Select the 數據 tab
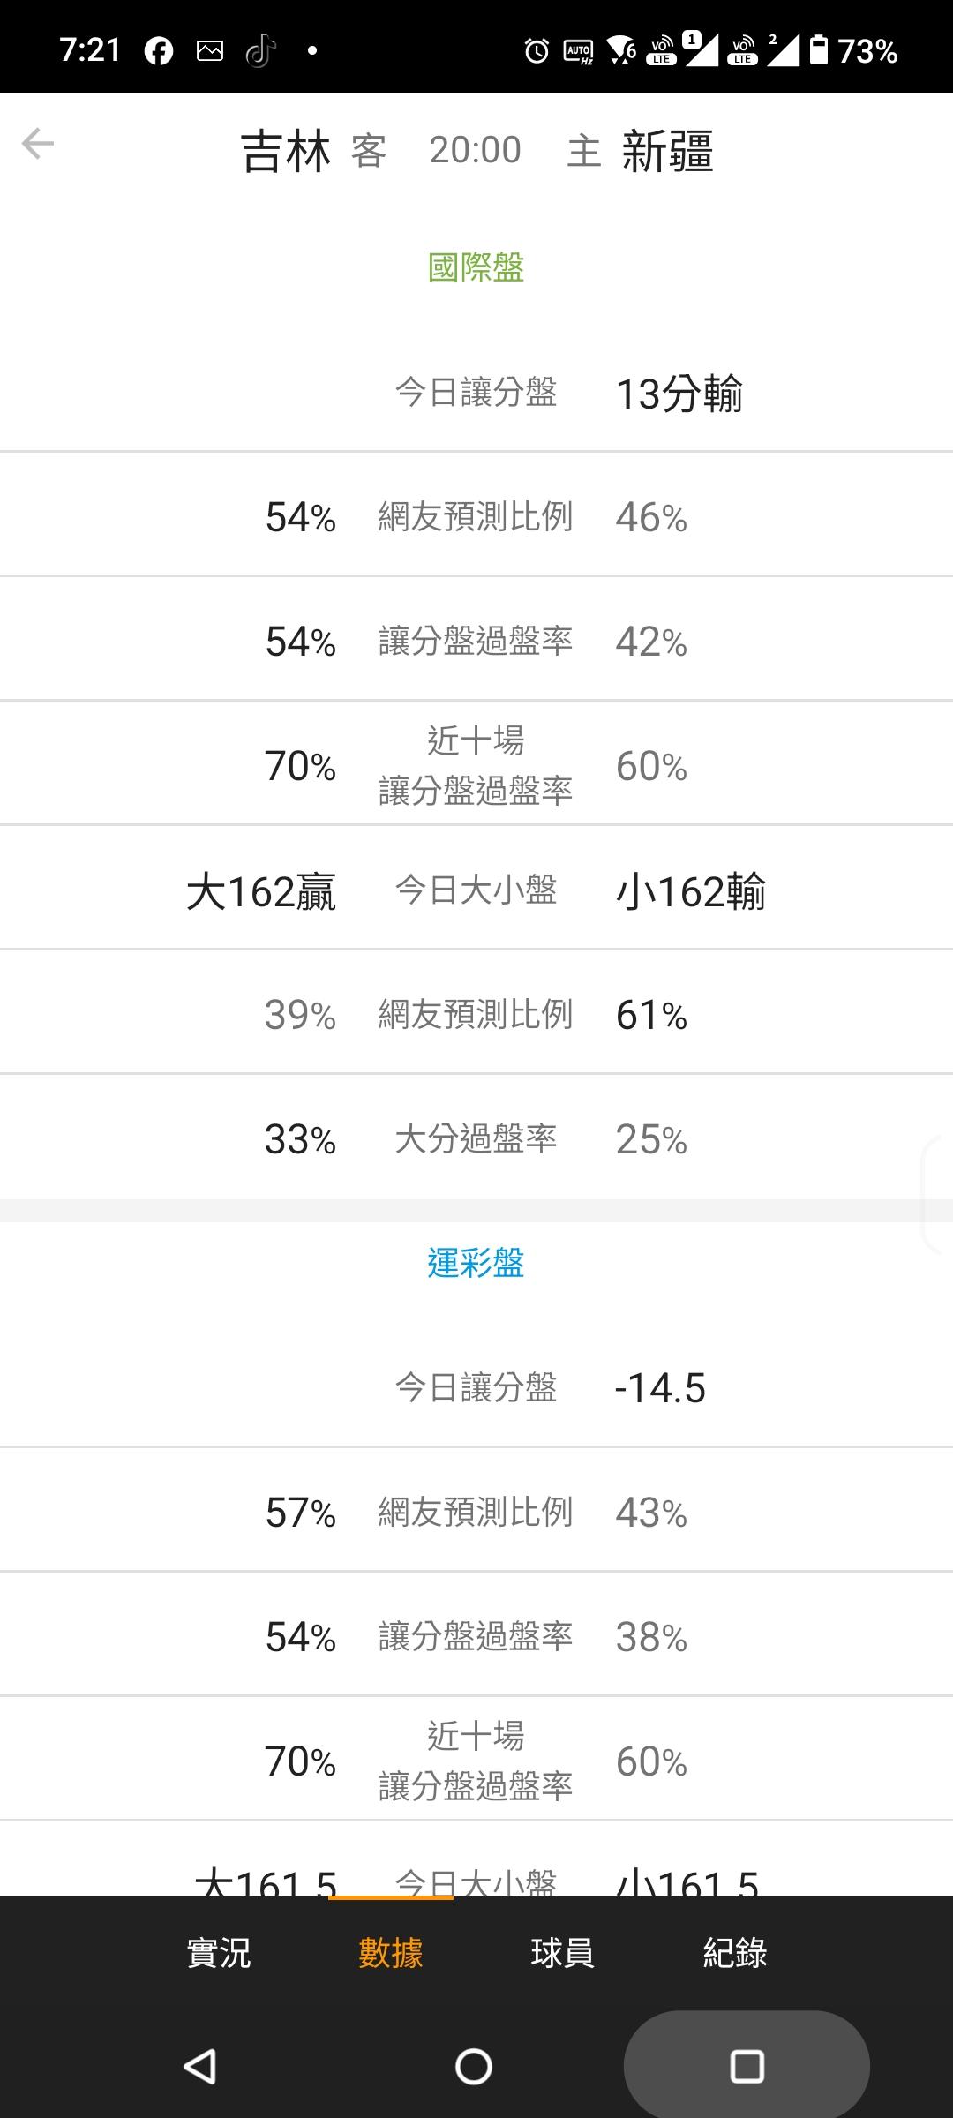 [x=391, y=1953]
